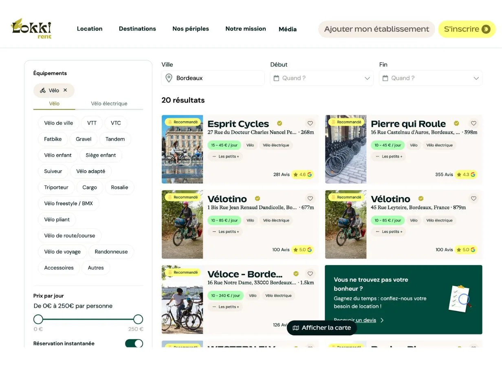Viewport: 502px width, 378px height.
Task: Go to Notre mission page
Action: 246,29
